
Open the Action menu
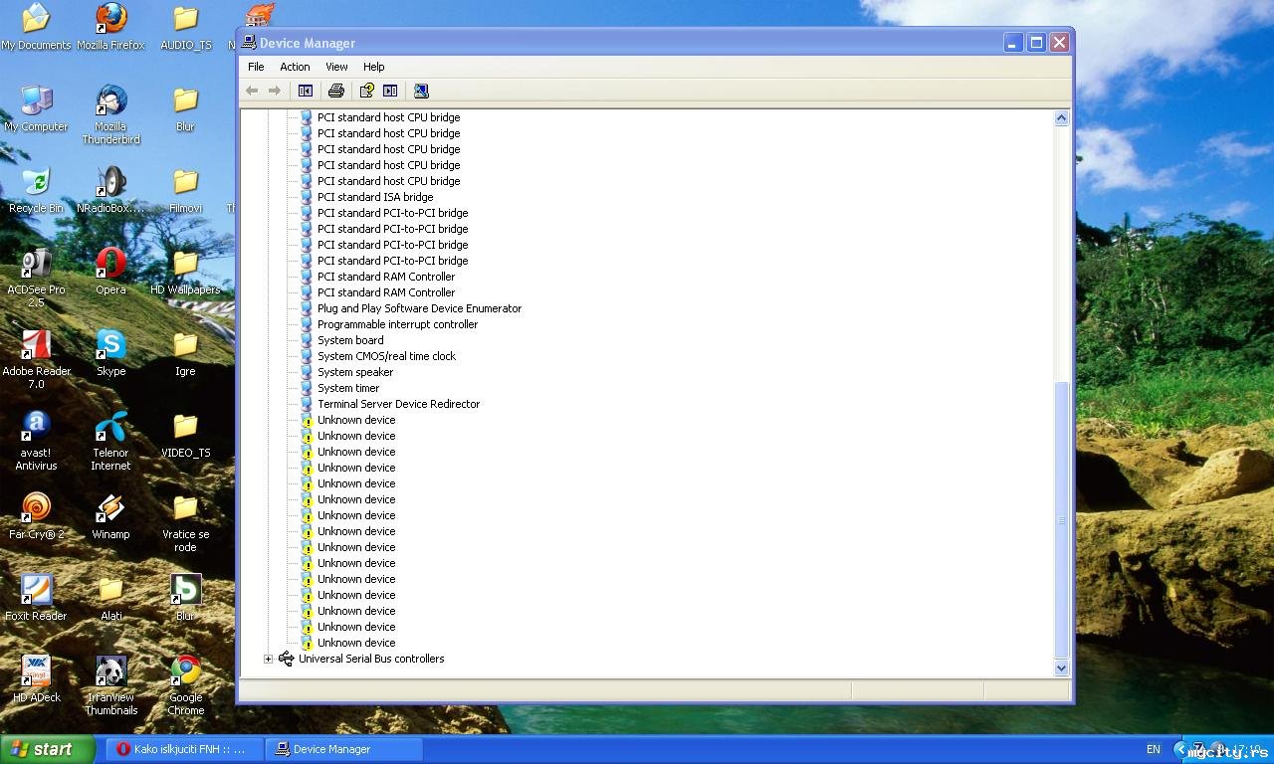coord(295,67)
